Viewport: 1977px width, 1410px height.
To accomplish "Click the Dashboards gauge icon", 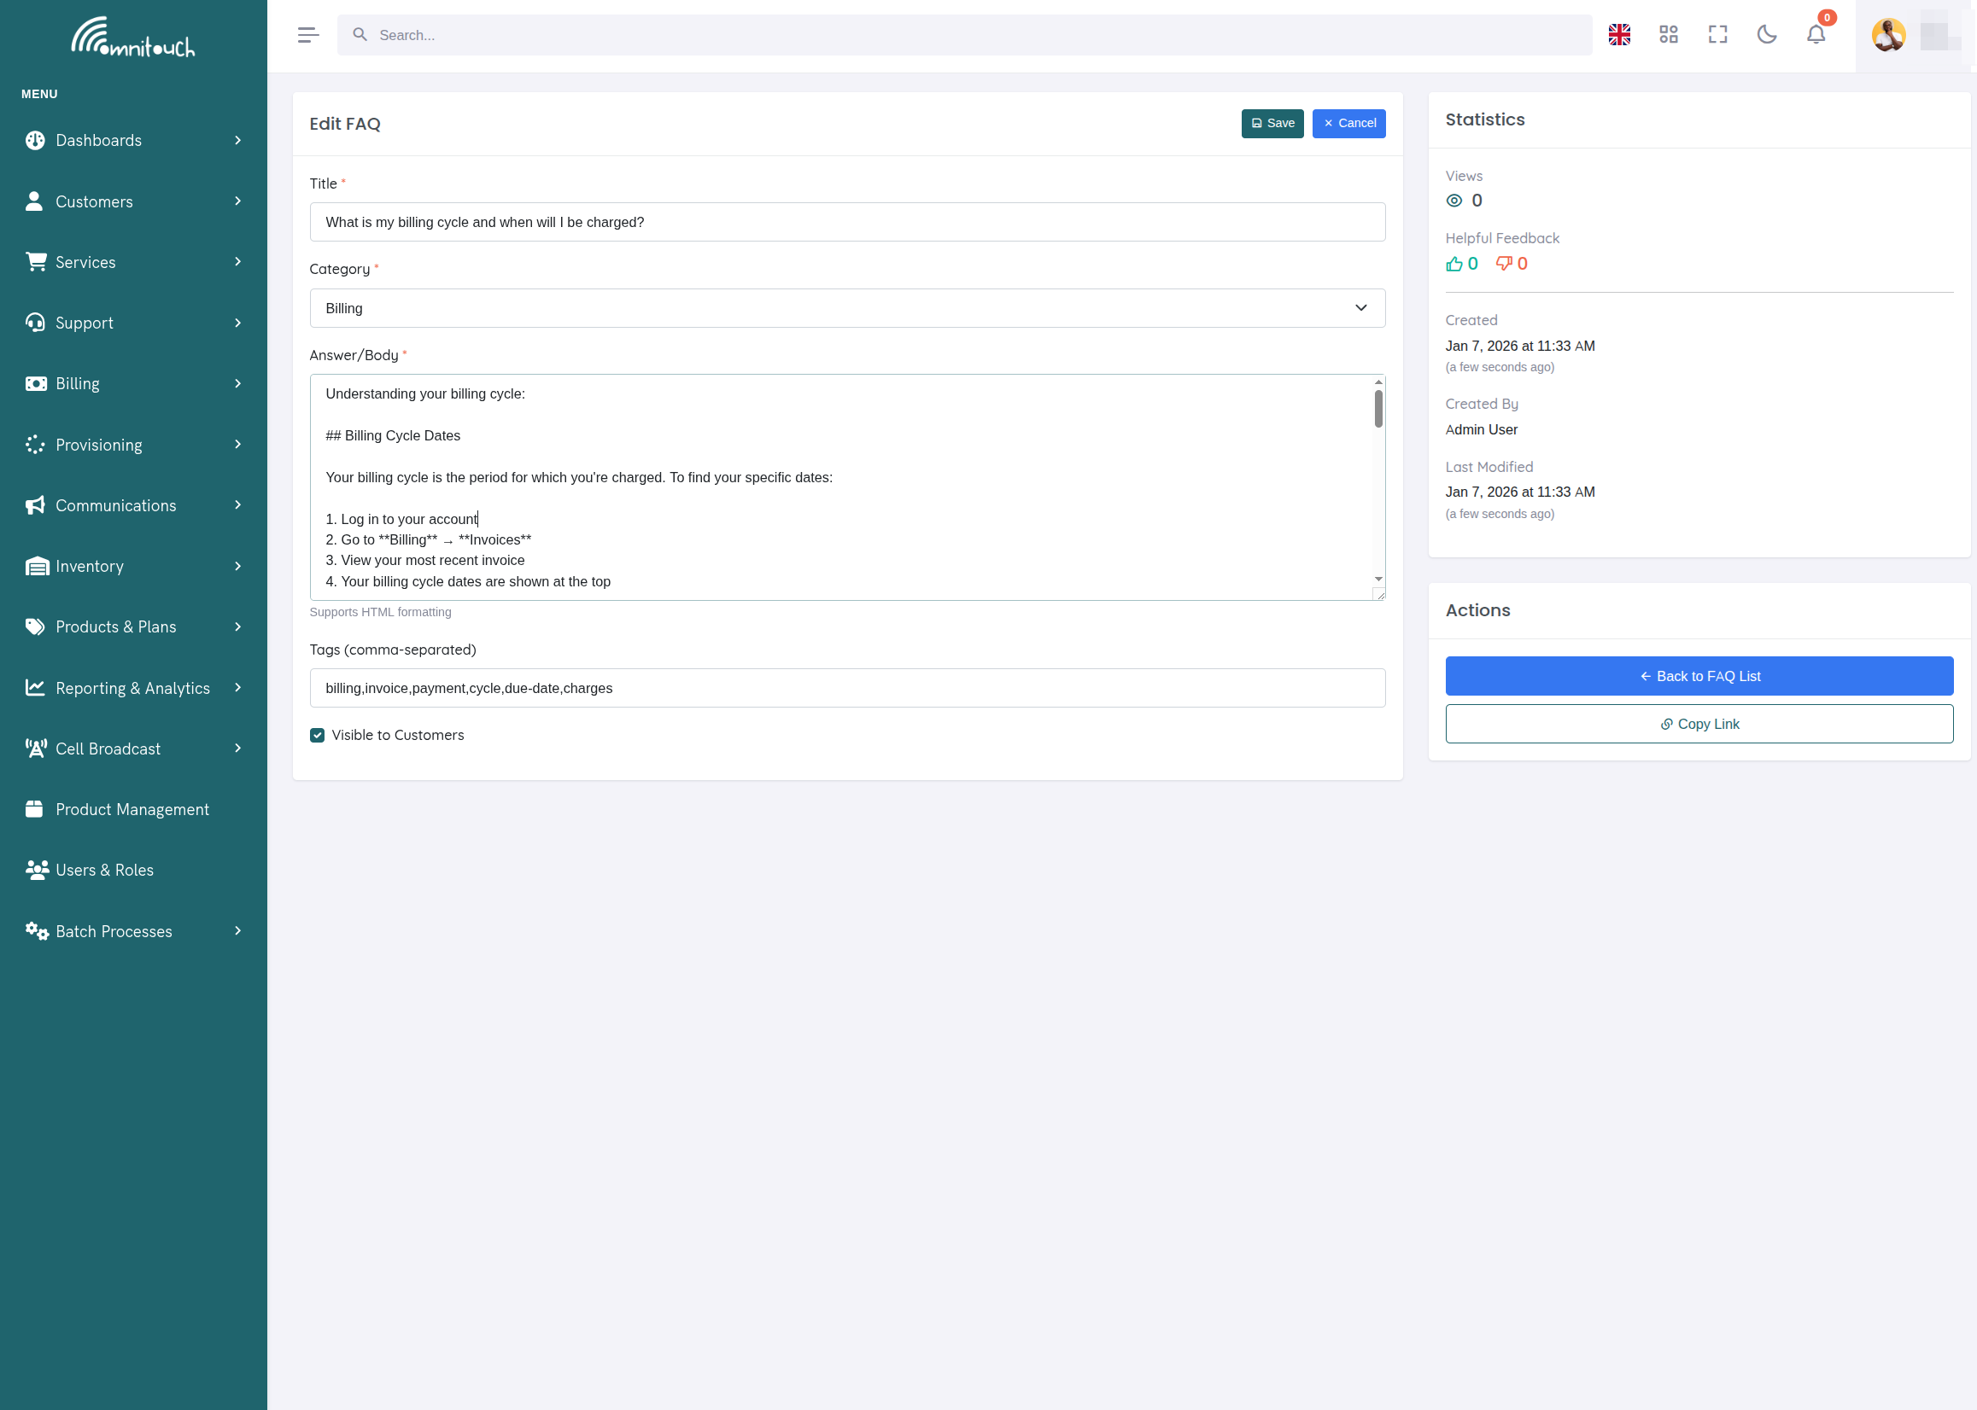I will [35, 140].
